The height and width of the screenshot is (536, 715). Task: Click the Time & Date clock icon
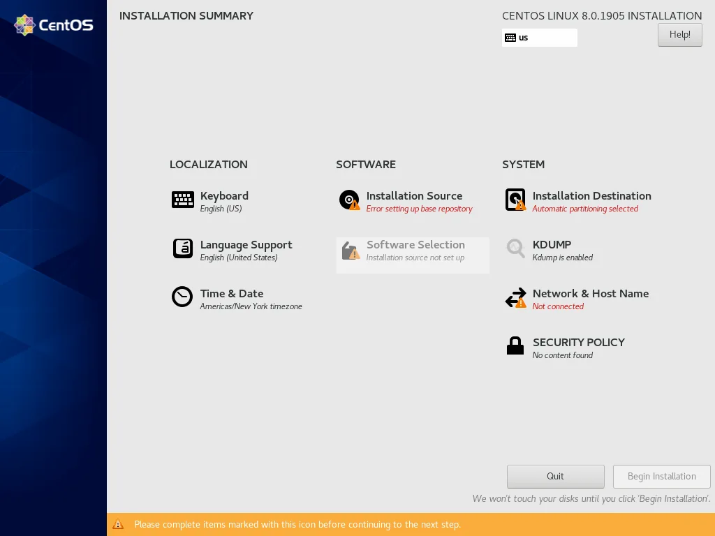coord(182,297)
